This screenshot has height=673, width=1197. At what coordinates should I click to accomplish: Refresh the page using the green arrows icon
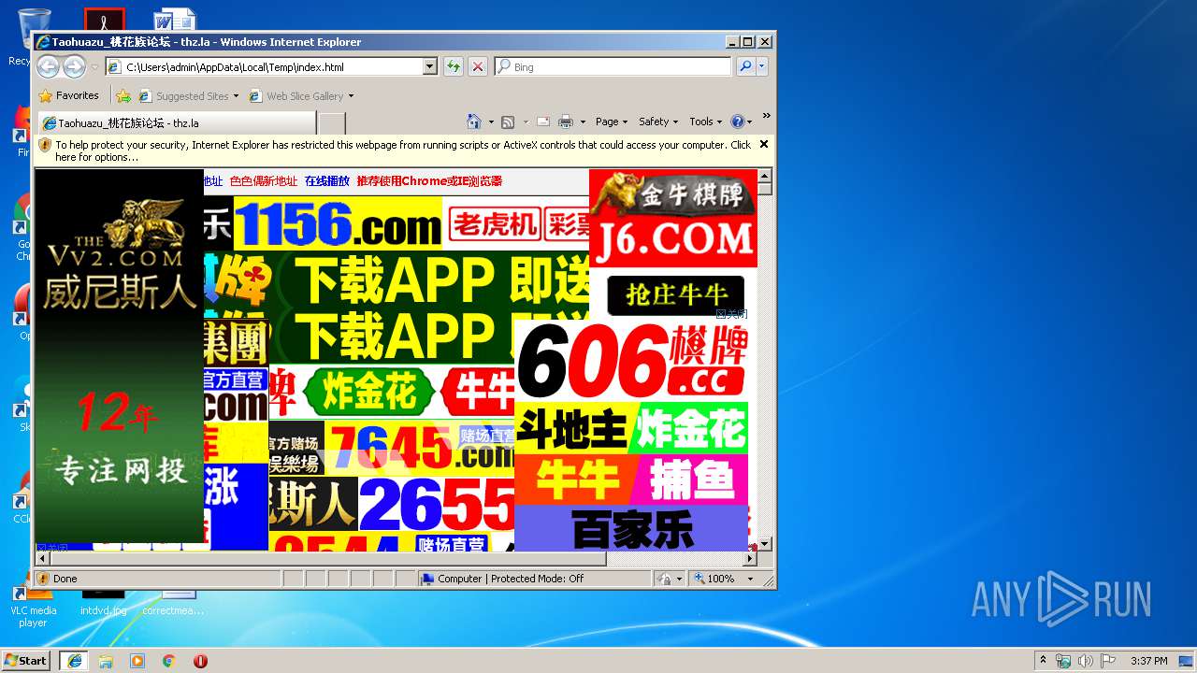pyautogui.click(x=453, y=66)
